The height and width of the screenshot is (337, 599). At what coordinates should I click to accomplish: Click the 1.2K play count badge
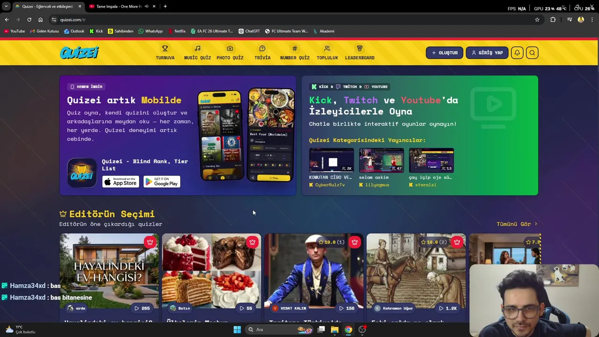point(448,308)
